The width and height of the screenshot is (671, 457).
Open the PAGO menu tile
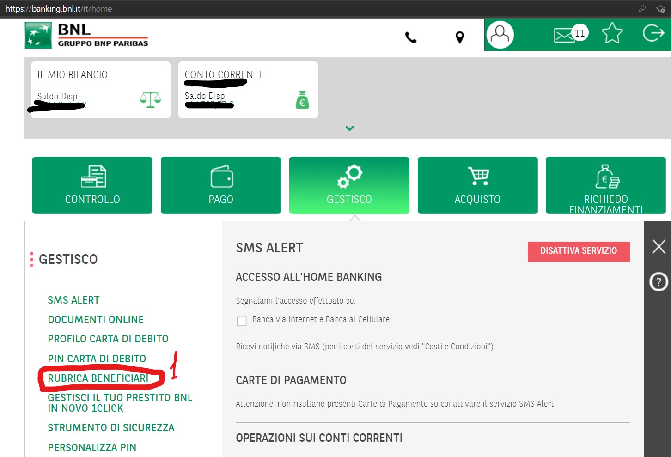pos(221,185)
